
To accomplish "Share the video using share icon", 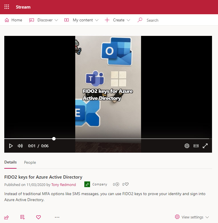I will point(7,217).
